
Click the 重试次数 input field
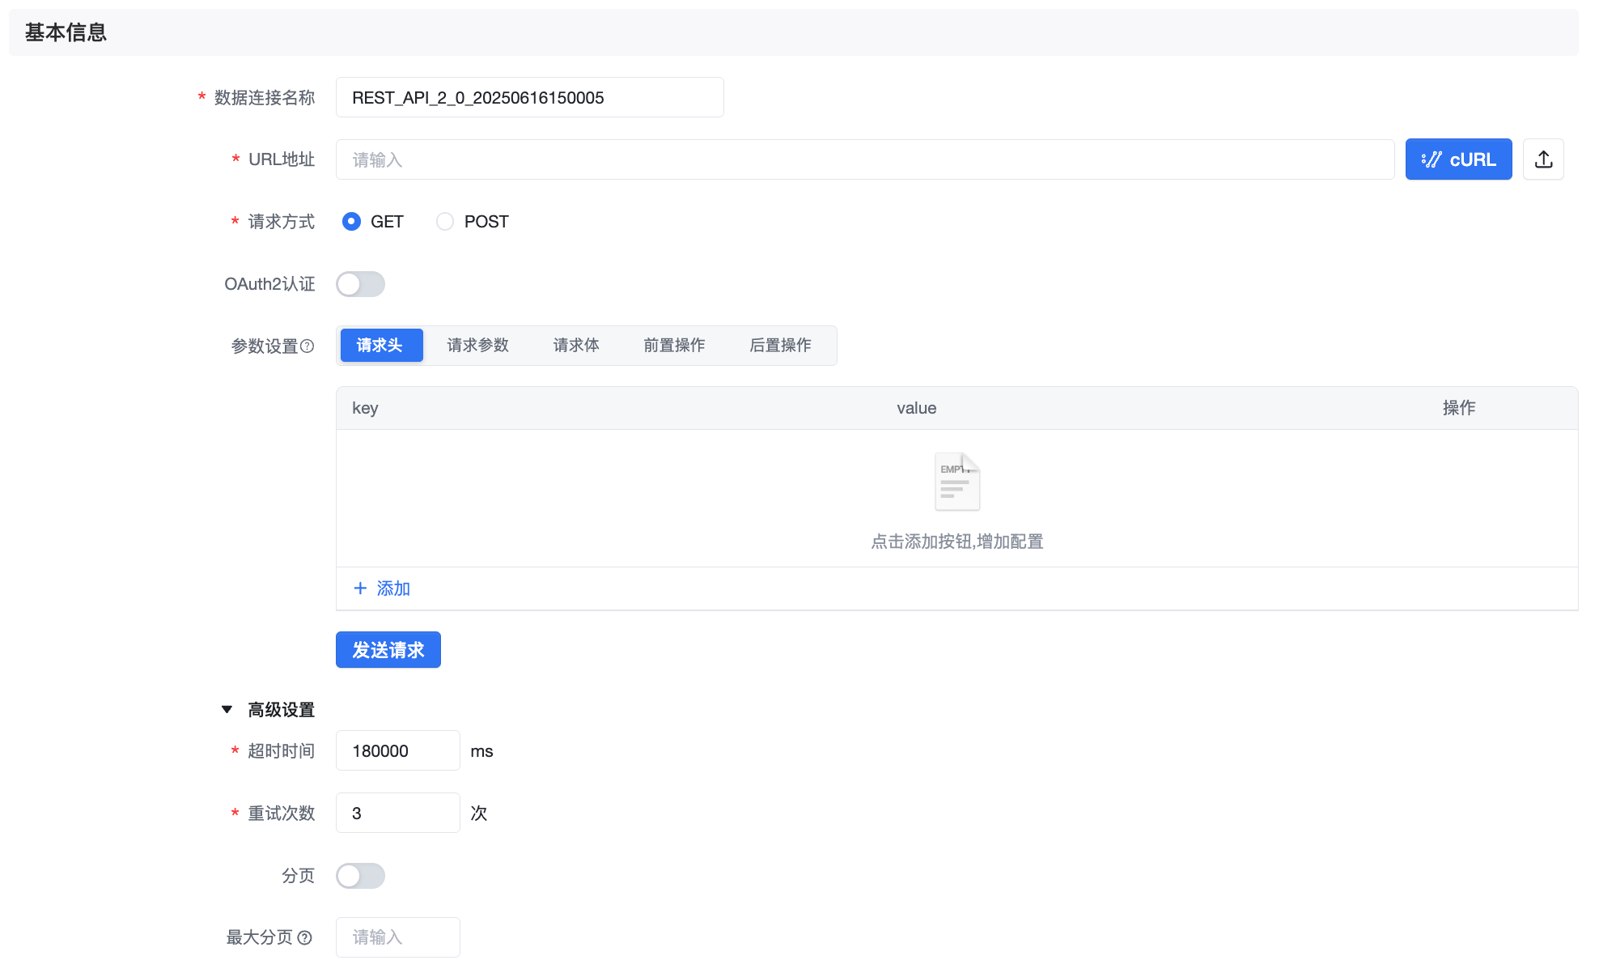click(x=398, y=814)
